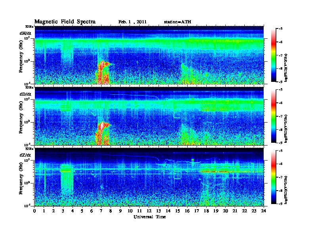Click the "-9" tick on dZ/dt color bar

281,204
